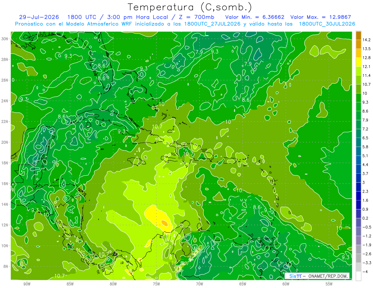
Task: Click the blue legend swatch between 3.7 and 4.4
Action: tap(358, 169)
